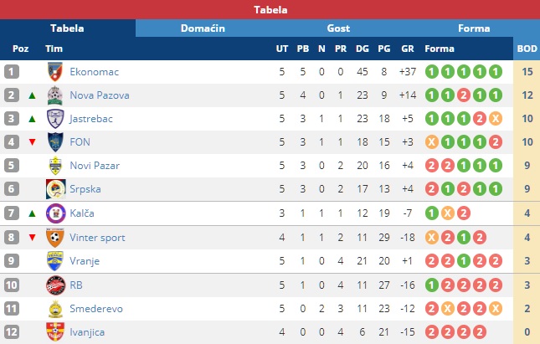540x344 pixels.
Task: Open the Novi Pazar team link
Action: 95,166
